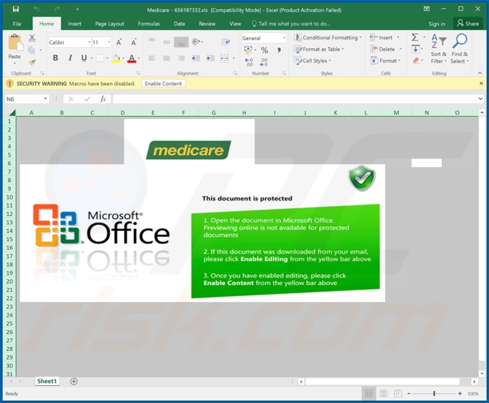The height and width of the screenshot is (403, 489).
Task: Click the Cut scissors icon
Action: 32,38
